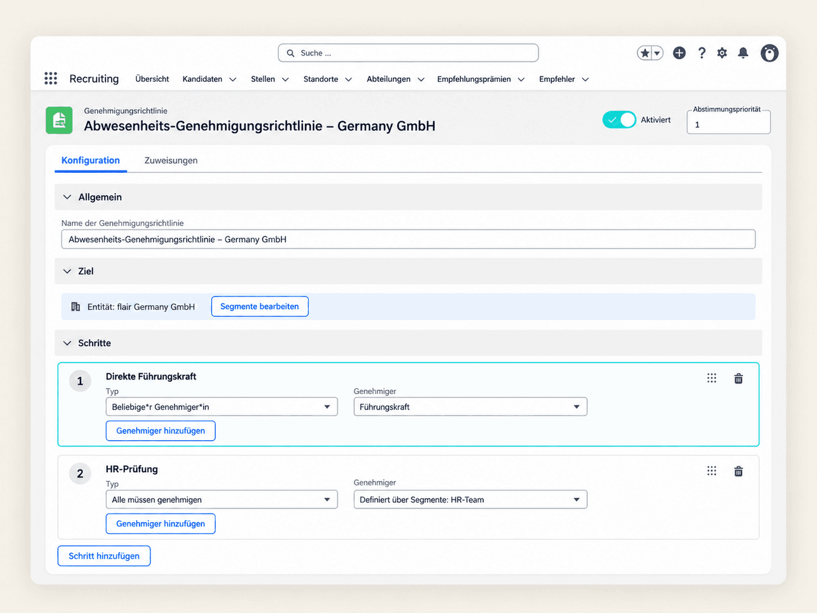Delete the HR-Prüfung step
The height and width of the screenshot is (613, 817).
click(x=738, y=471)
